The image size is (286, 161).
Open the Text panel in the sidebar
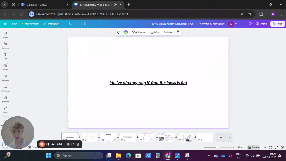pos(5,56)
